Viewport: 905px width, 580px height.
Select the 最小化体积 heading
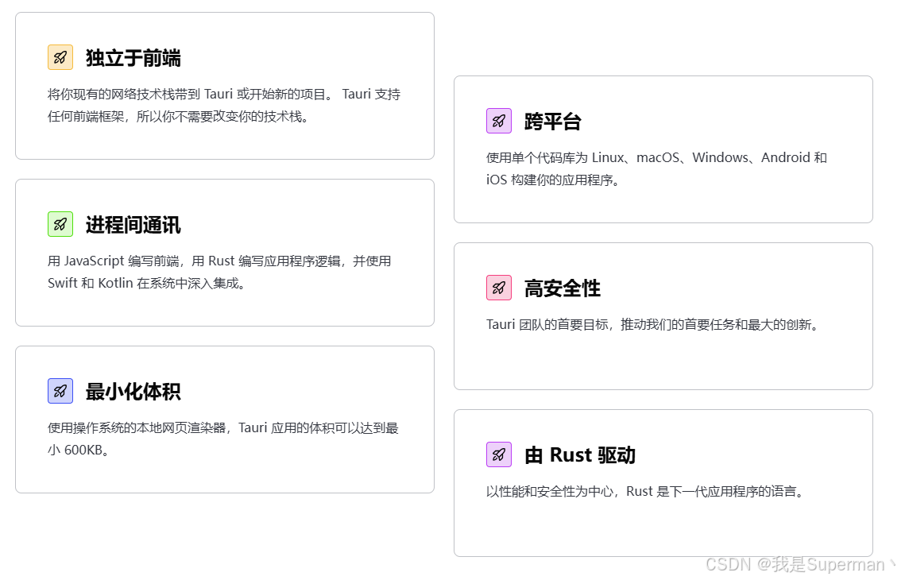pos(133,391)
